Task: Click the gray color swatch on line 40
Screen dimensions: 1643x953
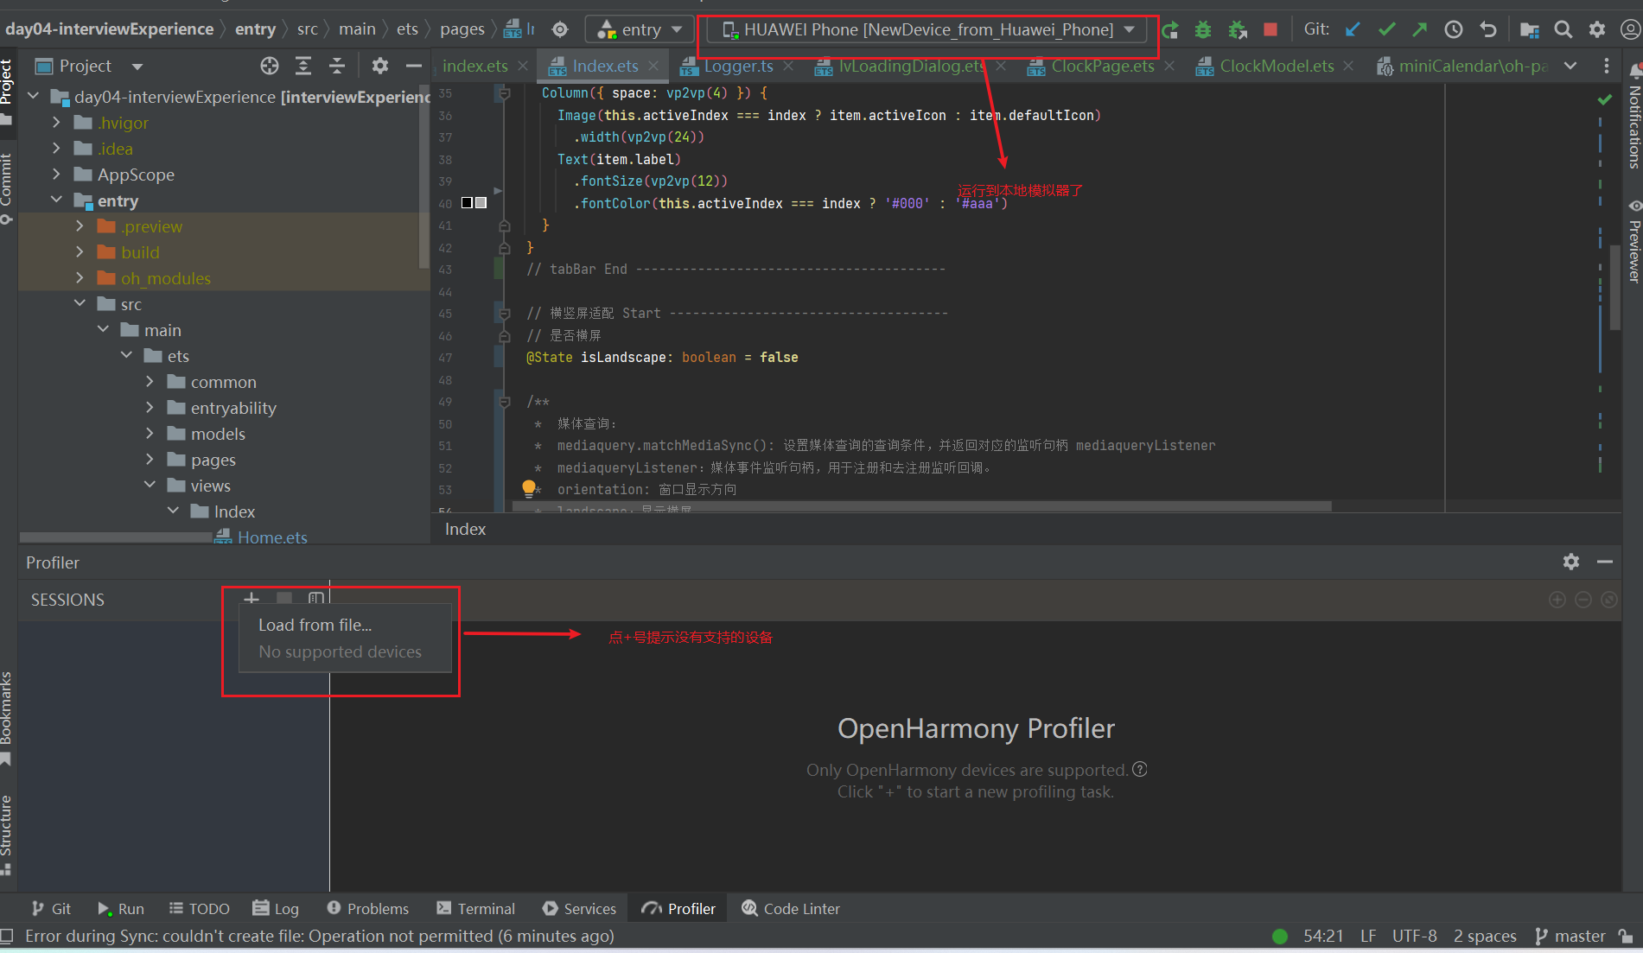Action: 481,202
